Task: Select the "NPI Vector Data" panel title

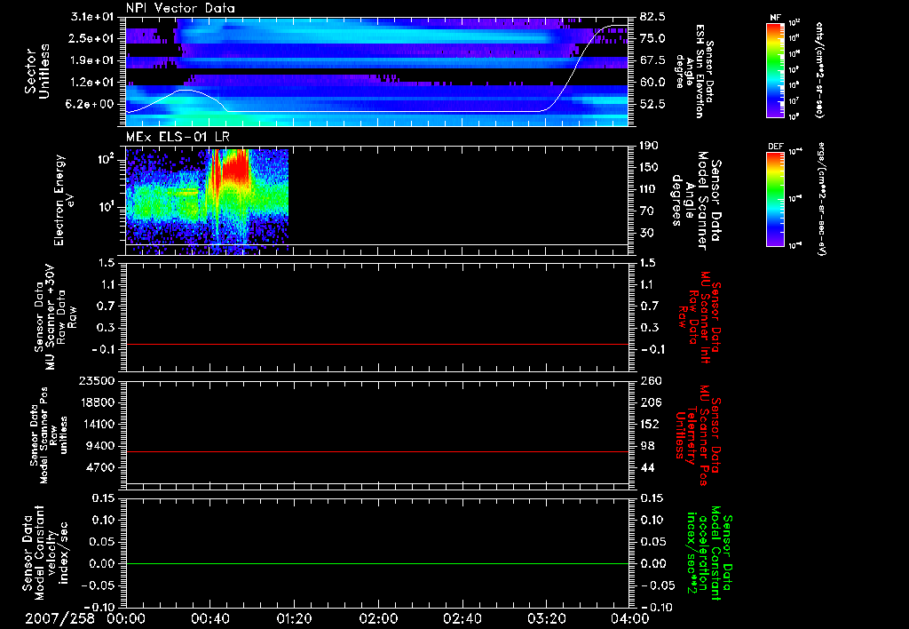Action: click(x=180, y=8)
